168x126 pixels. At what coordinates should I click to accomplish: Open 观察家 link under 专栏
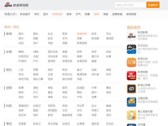[x=22, y=124]
